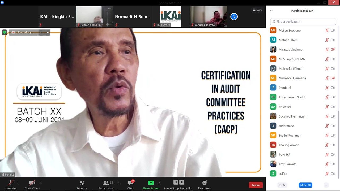Toggle mute for Meilyn Soetiono
The height and width of the screenshot is (191, 340).
[x=327, y=31]
